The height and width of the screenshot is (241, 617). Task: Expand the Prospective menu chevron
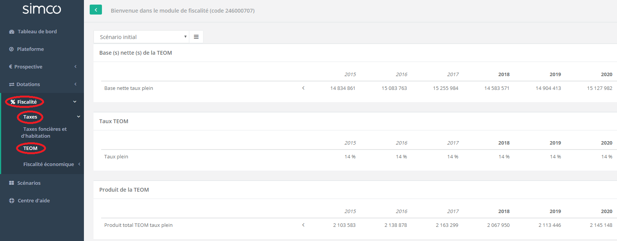[75, 67]
